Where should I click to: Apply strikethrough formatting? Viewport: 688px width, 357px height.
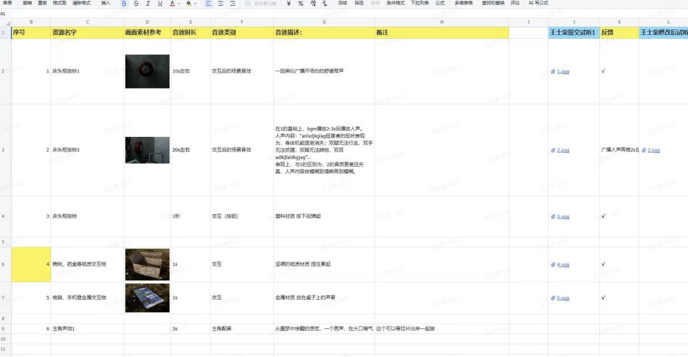pyautogui.click(x=136, y=4)
